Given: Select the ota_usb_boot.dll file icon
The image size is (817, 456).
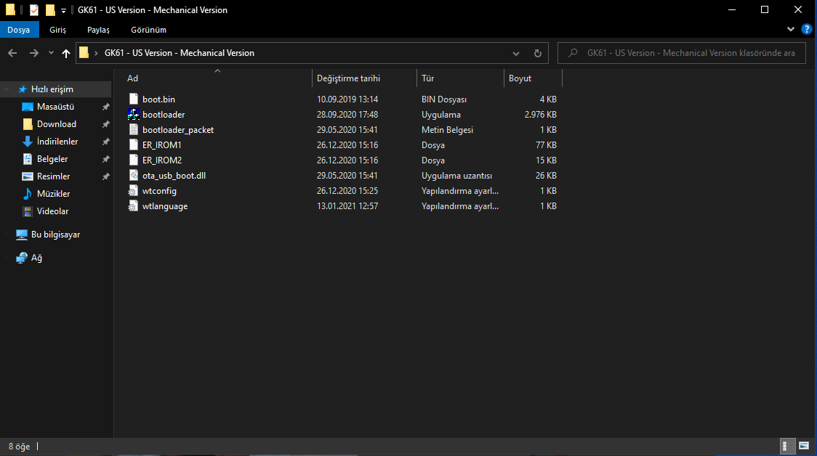Looking at the screenshot, I should (133, 176).
